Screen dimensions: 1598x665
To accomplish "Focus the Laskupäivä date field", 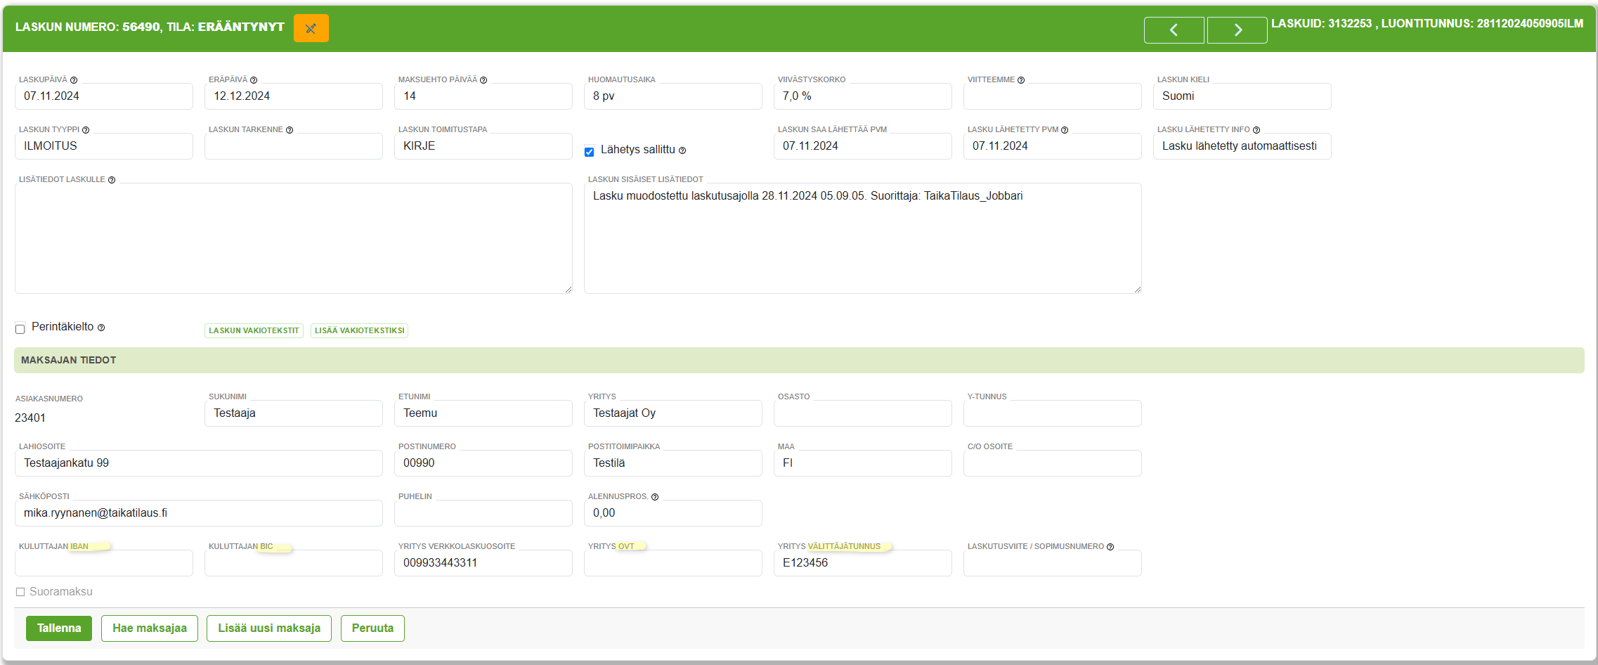I will [x=104, y=96].
